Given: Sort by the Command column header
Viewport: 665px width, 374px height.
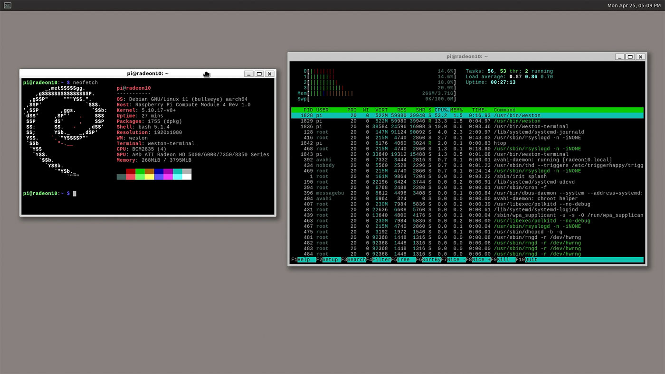Looking at the screenshot, I should (504, 110).
